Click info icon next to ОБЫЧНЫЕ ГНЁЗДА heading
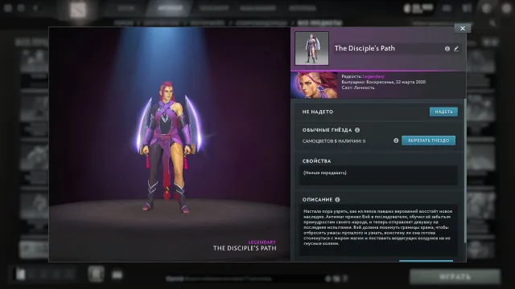 (357, 130)
